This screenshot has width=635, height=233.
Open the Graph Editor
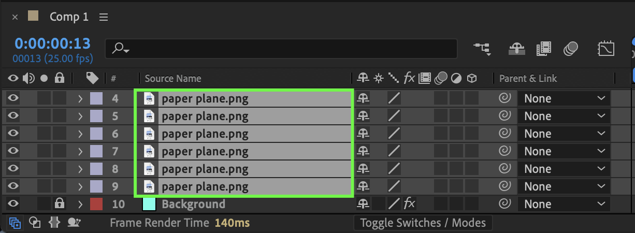(606, 49)
